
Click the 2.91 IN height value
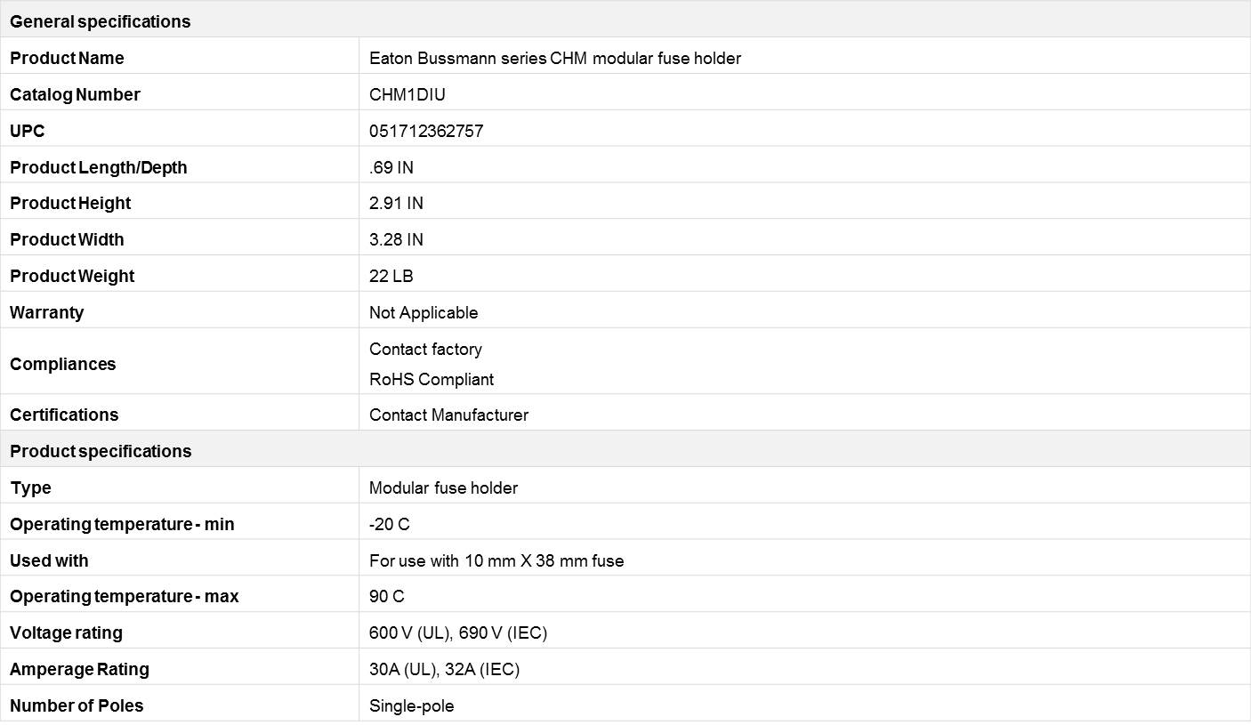[396, 203]
